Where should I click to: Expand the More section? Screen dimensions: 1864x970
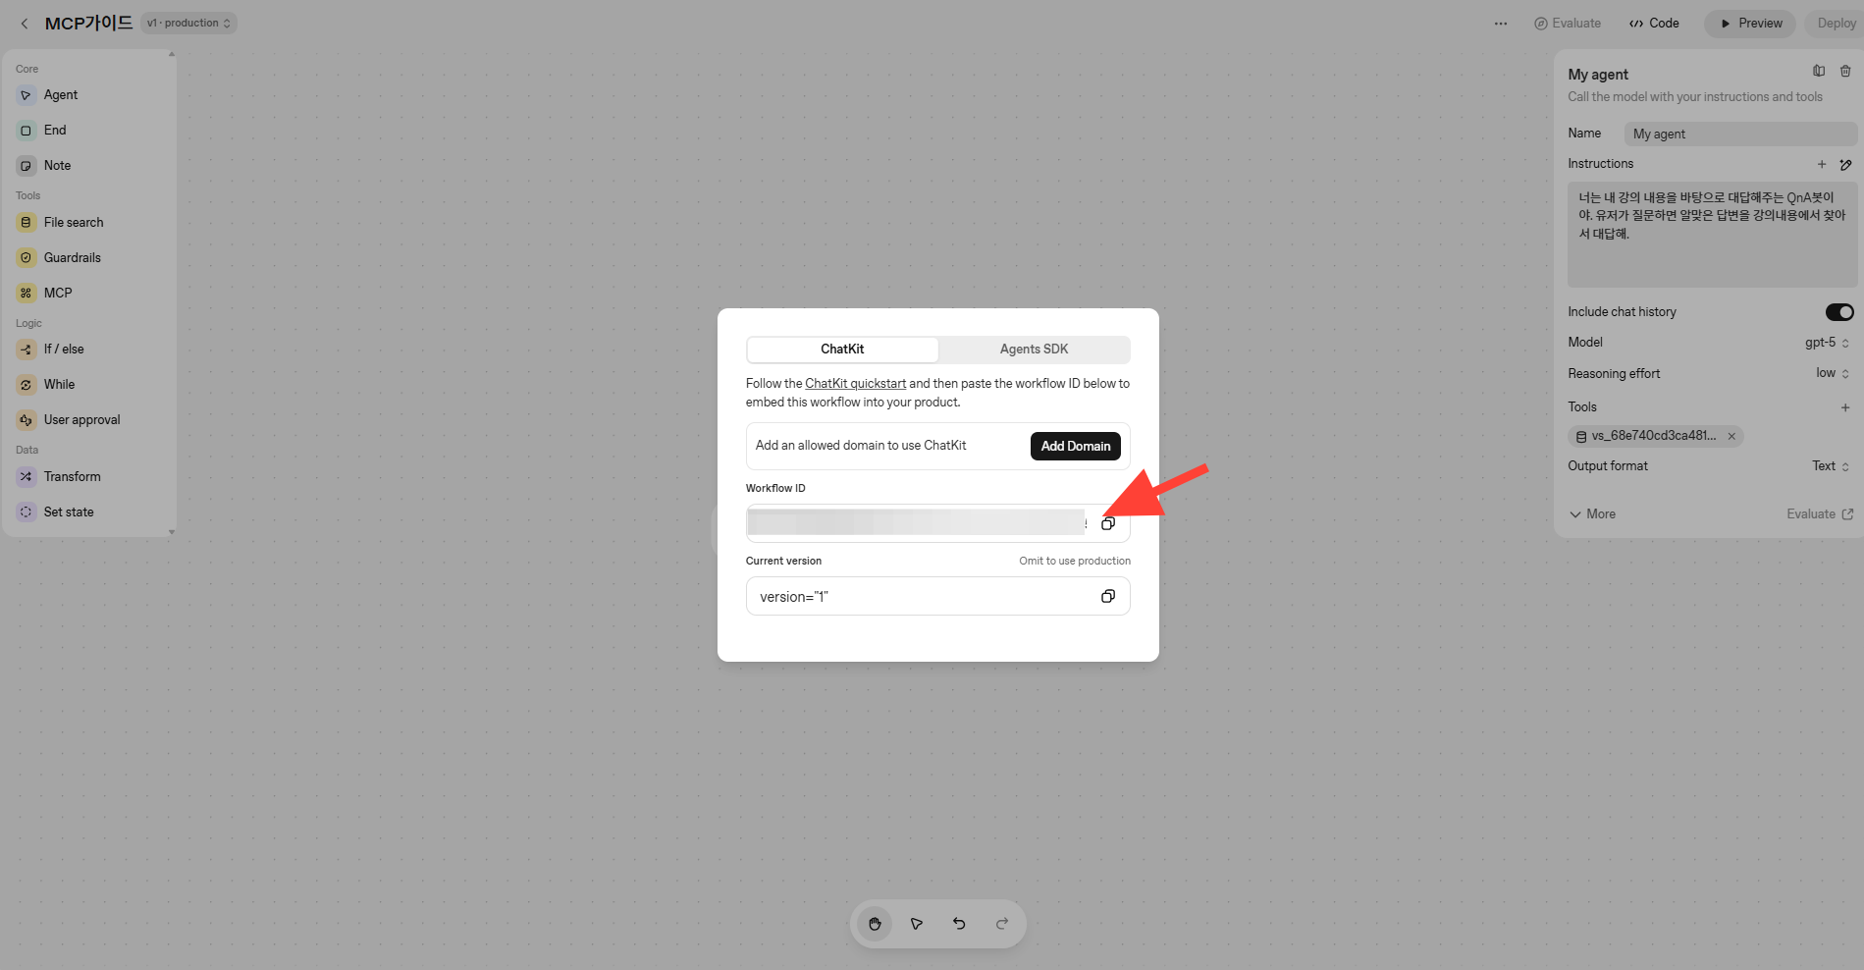tap(1592, 514)
